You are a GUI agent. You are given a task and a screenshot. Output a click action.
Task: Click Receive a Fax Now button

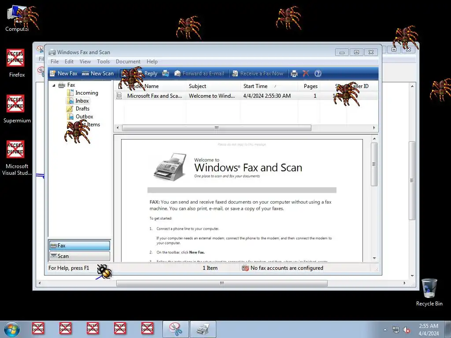pos(258,73)
